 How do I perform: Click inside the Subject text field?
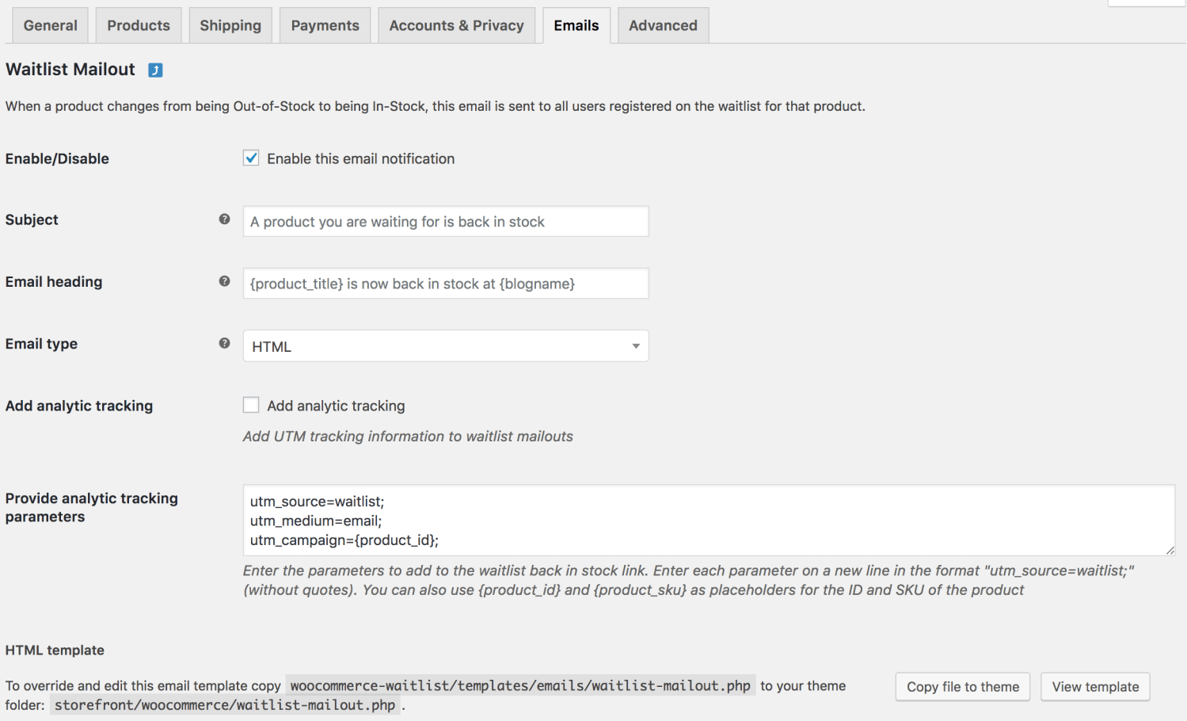[x=445, y=221]
